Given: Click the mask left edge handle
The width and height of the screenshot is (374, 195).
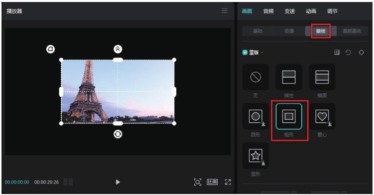Looking at the screenshot, I should pos(61,92).
